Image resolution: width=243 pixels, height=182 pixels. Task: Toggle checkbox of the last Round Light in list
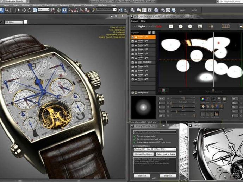[x=133, y=79]
